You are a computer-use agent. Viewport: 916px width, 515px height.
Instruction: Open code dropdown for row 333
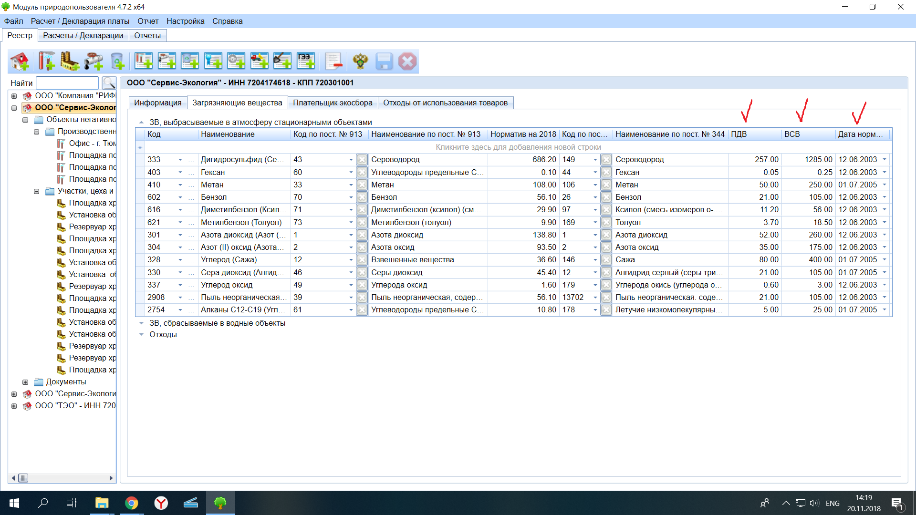point(180,160)
